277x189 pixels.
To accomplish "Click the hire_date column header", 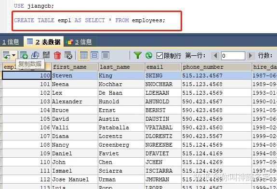I will [x=264, y=67].
